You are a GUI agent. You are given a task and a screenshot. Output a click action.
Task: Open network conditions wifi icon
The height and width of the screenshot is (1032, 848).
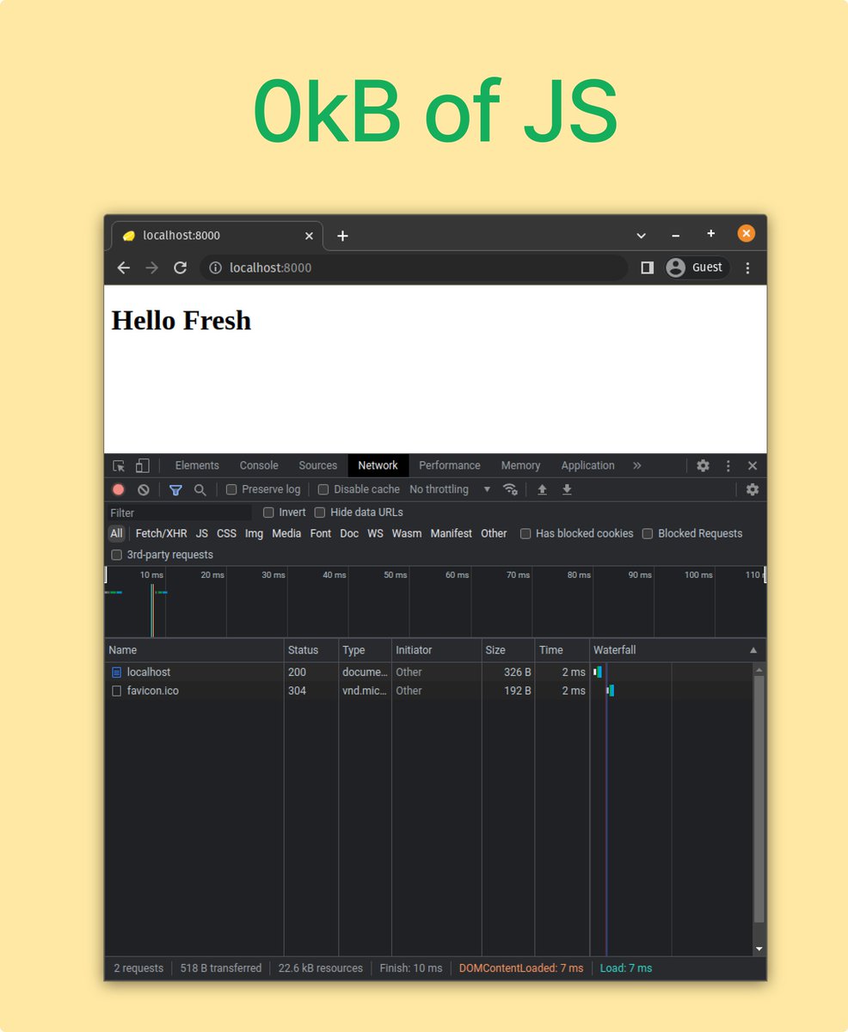coord(510,489)
